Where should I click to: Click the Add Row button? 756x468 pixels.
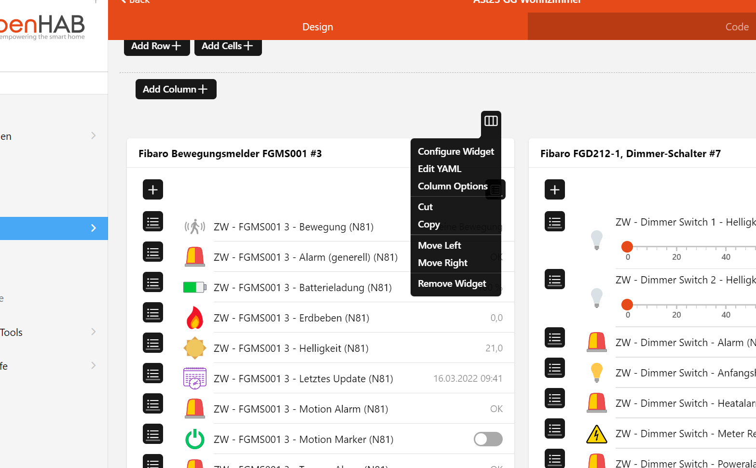point(157,46)
